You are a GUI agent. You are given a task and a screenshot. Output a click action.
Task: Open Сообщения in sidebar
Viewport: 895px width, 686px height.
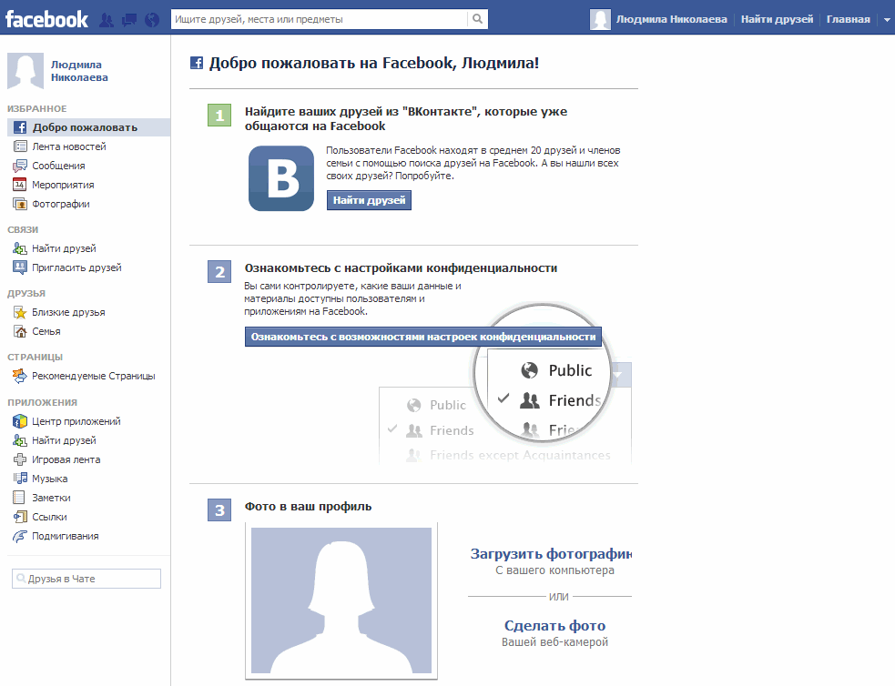58,166
